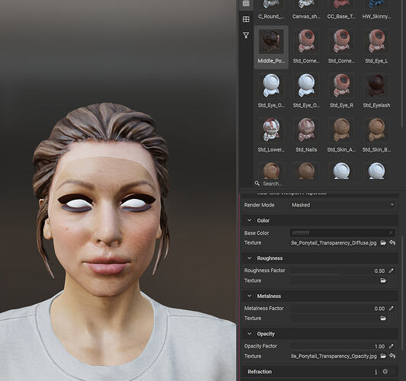The image size is (406, 381).
Task: Toggle the Refraction enable circle
Action: click(x=385, y=371)
